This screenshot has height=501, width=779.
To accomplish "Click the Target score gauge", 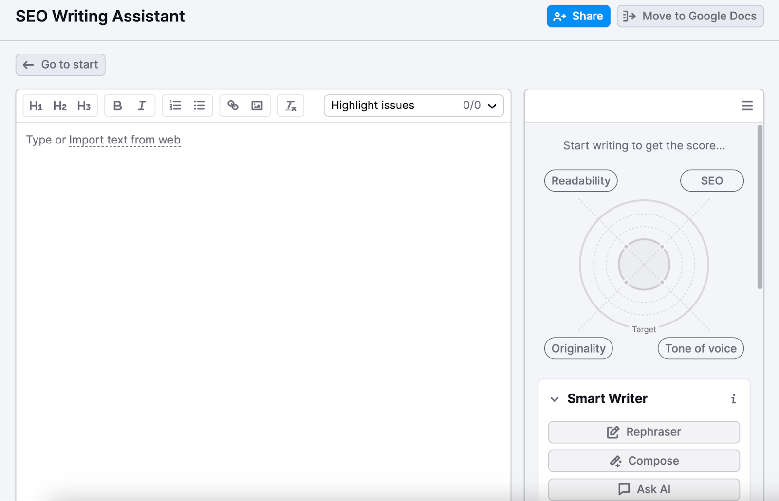I will [x=644, y=265].
